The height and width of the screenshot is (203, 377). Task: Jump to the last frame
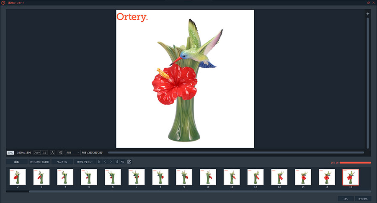pos(116,162)
